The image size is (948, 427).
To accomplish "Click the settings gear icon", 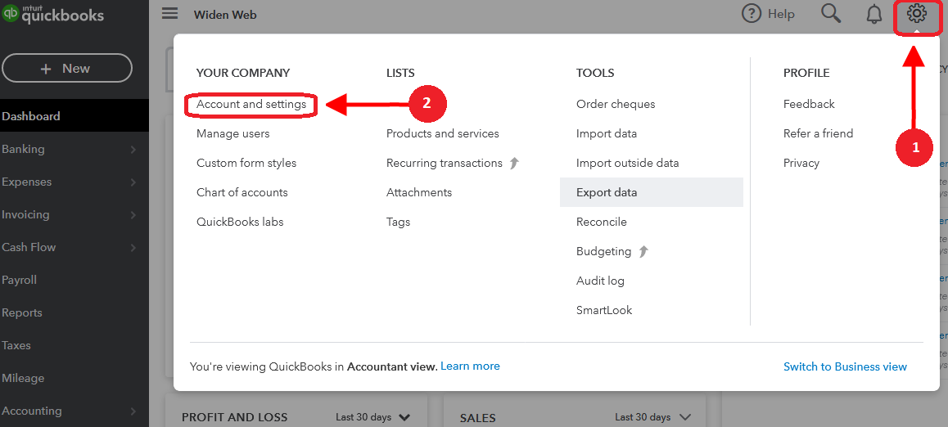I will tap(917, 14).
